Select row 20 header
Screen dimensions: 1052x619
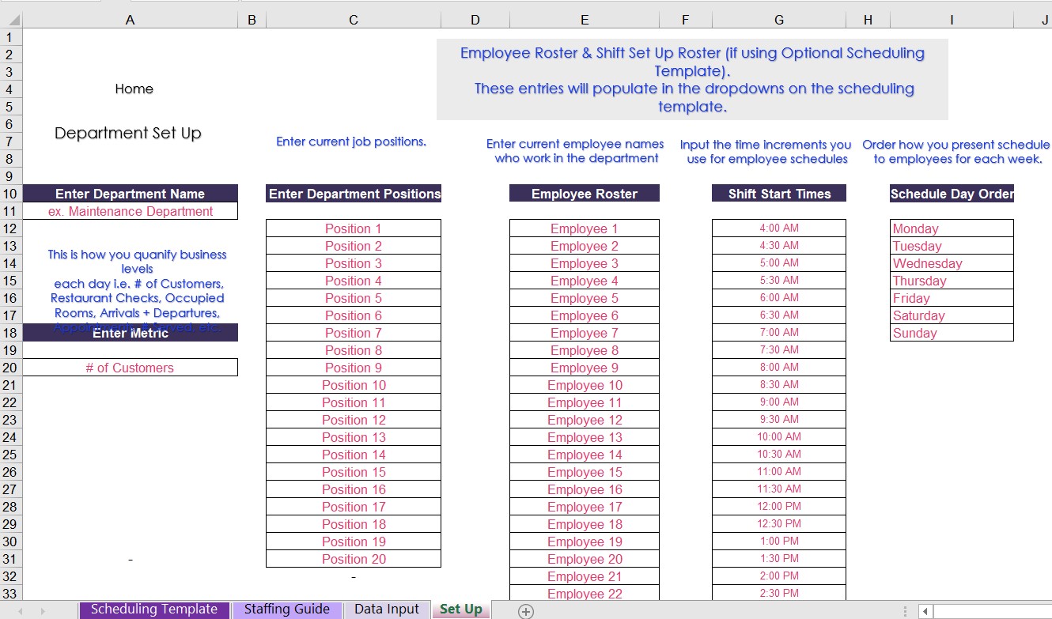(x=11, y=368)
